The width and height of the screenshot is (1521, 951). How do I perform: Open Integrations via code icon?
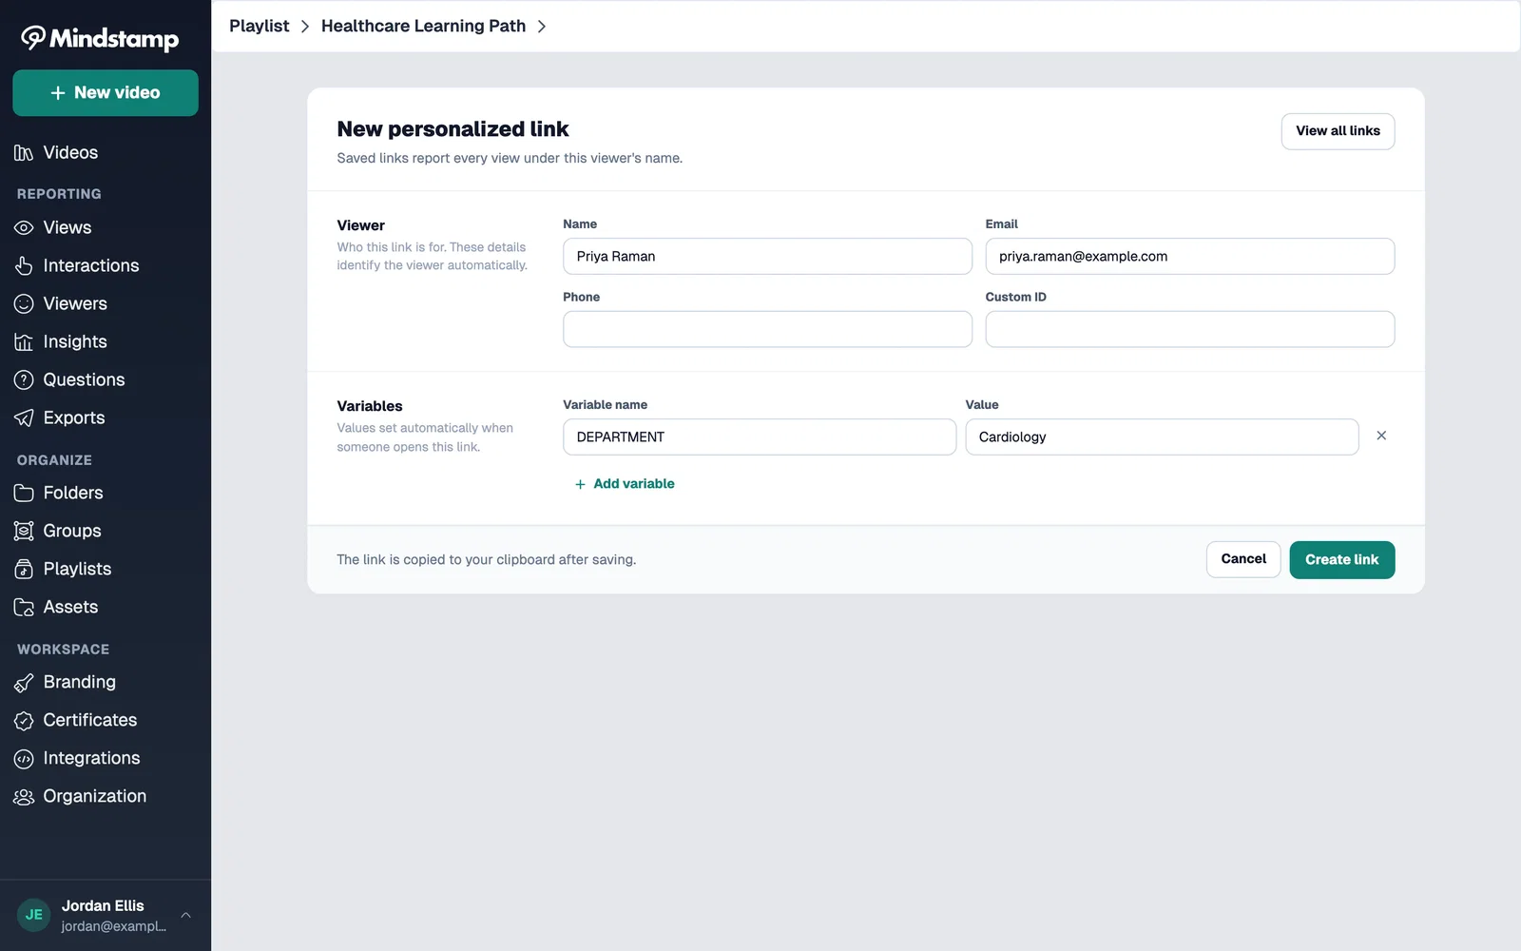click(x=24, y=759)
